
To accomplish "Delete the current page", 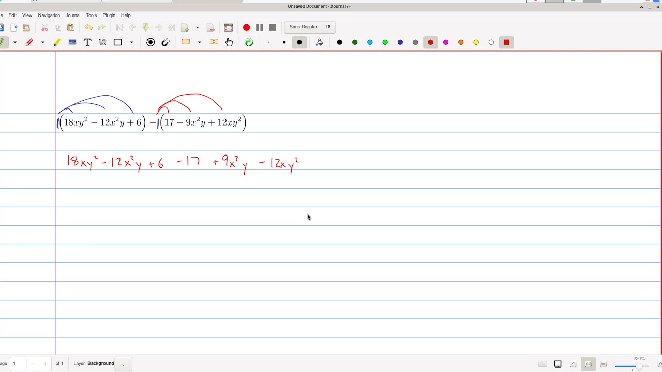I will (x=210, y=27).
